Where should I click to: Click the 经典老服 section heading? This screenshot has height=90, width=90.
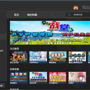(x=14, y=69)
